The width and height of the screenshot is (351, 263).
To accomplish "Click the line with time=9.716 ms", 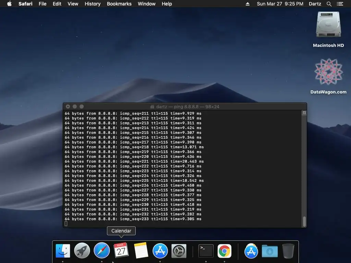I will point(133,166).
